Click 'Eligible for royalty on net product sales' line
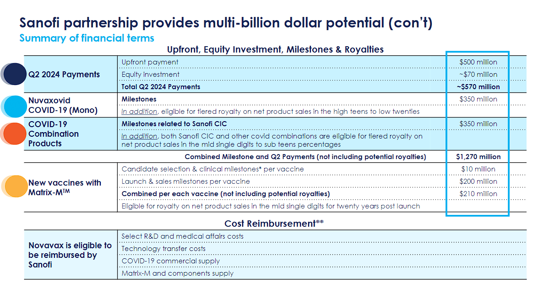538x283 pixels. [271, 206]
